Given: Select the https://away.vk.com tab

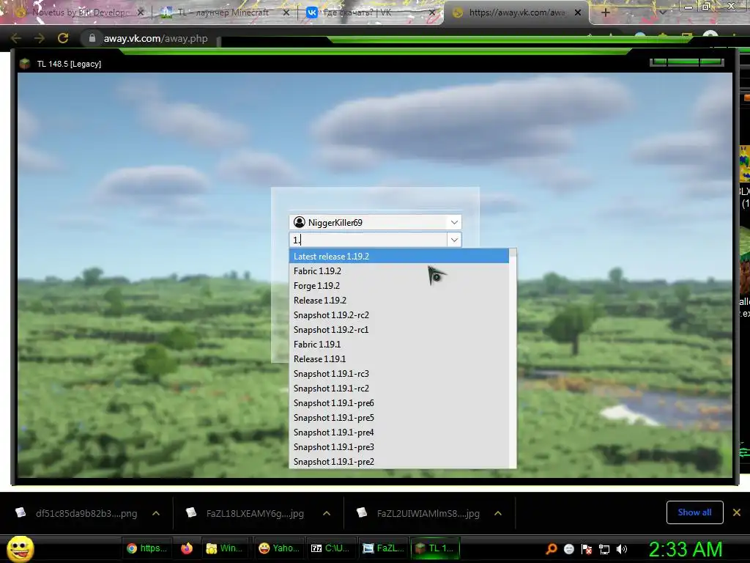Looking at the screenshot, I should tap(516, 12).
